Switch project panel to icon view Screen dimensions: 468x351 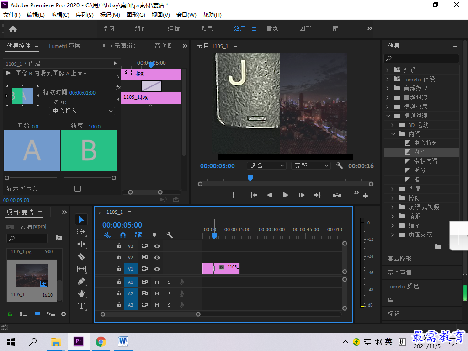(37, 314)
